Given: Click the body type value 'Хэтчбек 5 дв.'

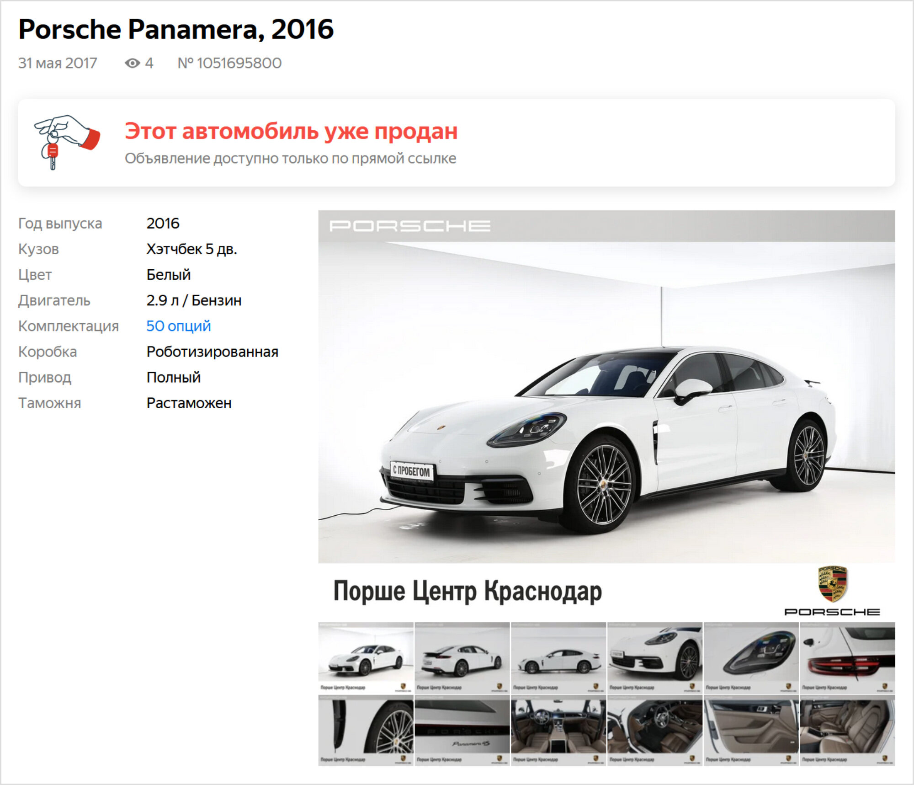Looking at the screenshot, I should point(191,249).
